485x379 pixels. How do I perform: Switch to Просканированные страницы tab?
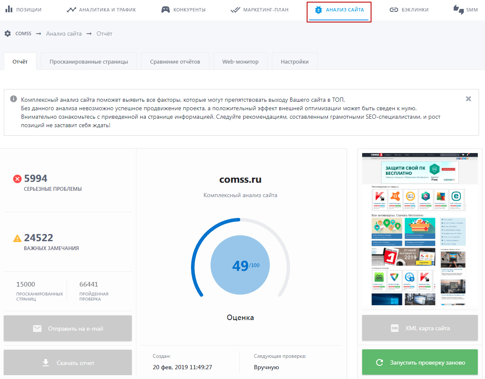(89, 61)
